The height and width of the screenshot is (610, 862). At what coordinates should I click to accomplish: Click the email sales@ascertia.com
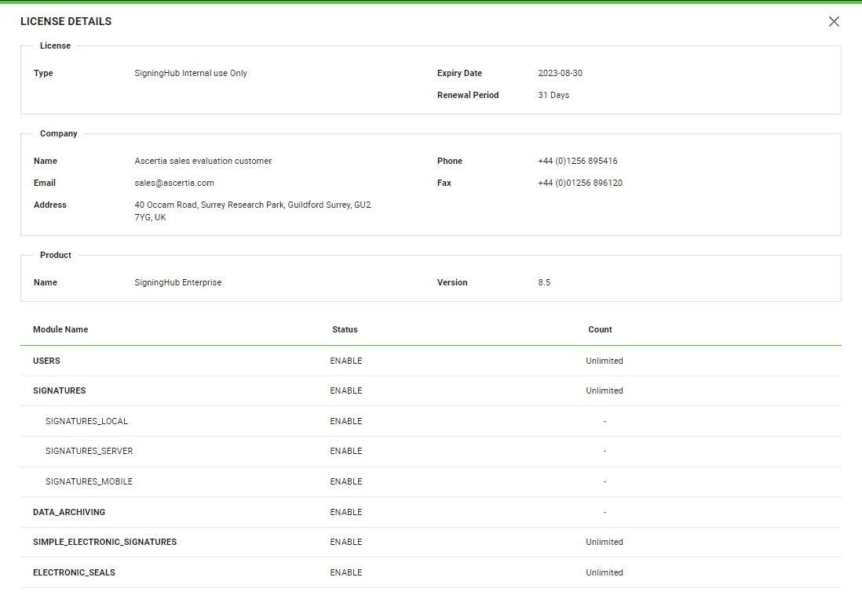pyautogui.click(x=174, y=183)
